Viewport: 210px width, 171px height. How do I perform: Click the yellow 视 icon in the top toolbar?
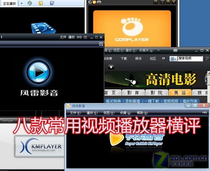[41, 3]
